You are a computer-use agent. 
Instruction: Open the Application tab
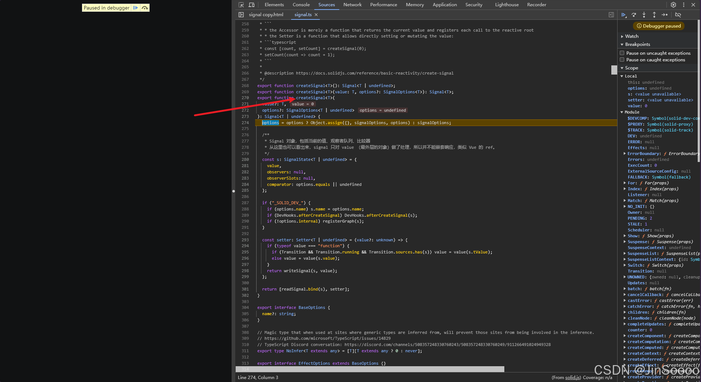point(445,5)
